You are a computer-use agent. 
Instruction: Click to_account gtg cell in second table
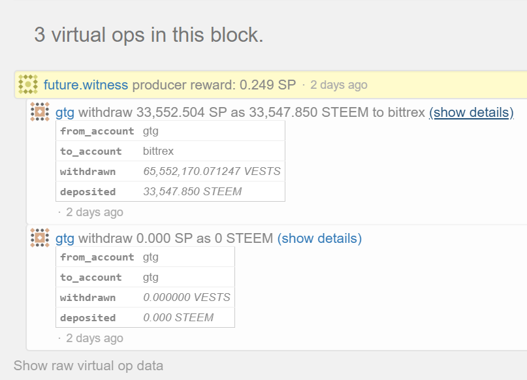coord(151,277)
